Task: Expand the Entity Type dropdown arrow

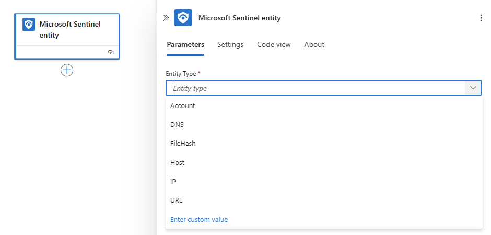Action: point(473,88)
